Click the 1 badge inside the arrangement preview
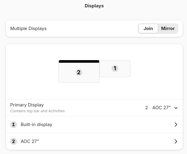The image size is (187, 154). coord(115,68)
